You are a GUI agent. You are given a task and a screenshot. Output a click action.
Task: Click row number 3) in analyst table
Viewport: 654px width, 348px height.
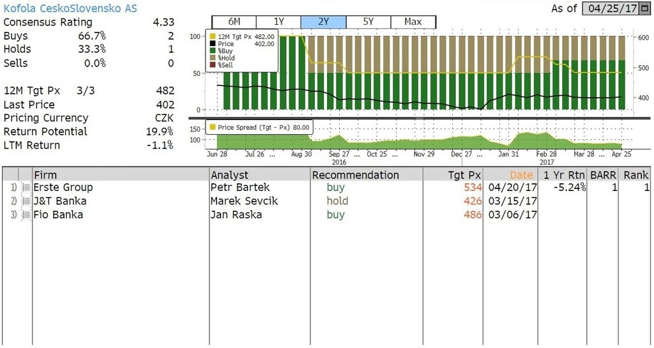[x=14, y=215]
